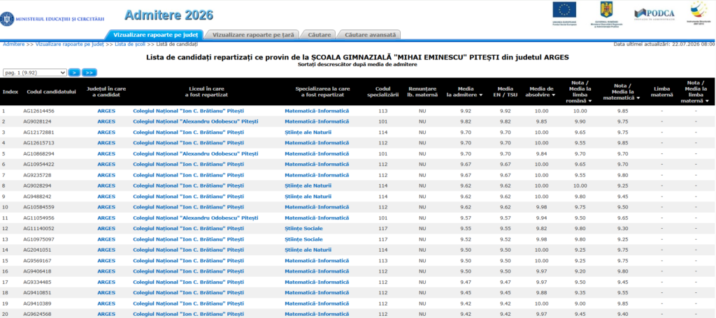
Task: Click the Limba maternă column header
Action: [x=661, y=91]
